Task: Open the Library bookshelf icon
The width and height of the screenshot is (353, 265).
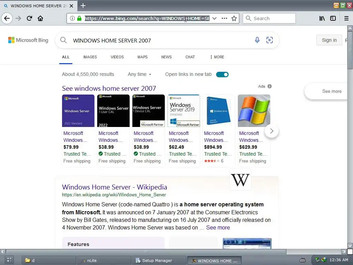Action: [x=322, y=18]
